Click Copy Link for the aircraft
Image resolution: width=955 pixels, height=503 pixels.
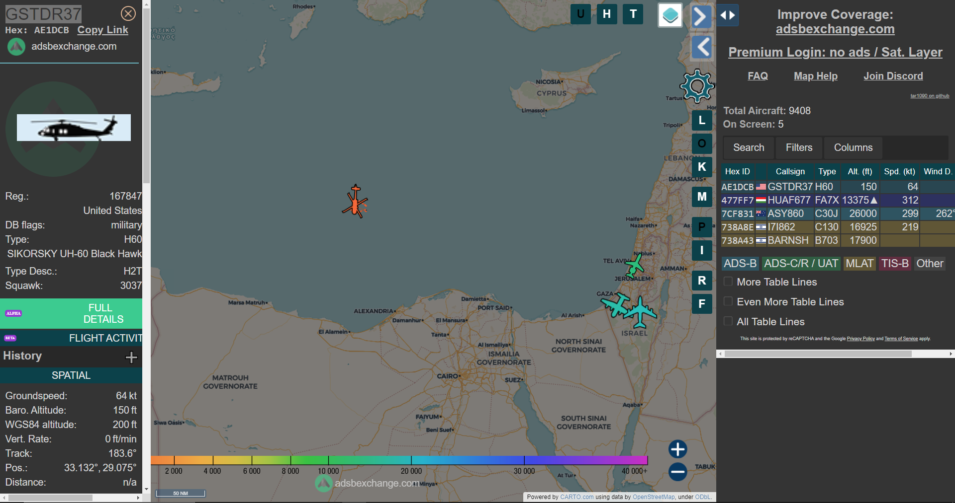(102, 30)
